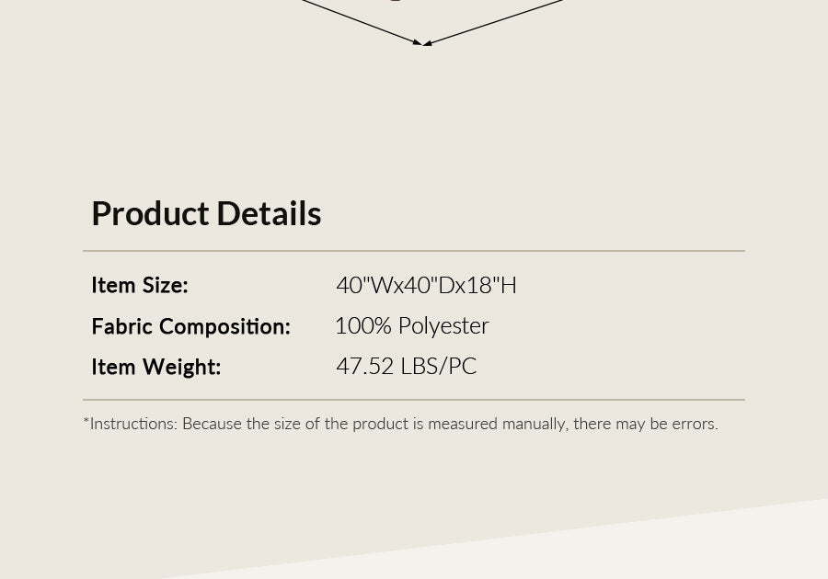Select the Item Size label
828x579 pixels.
click(x=139, y=285)
